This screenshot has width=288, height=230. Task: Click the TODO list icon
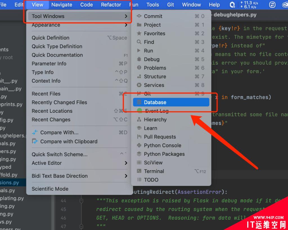[x=139, y=180]
